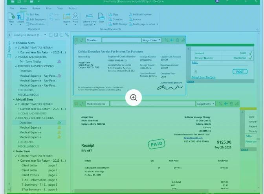Click the third sidebar list-view icon
This screenshot has height=194, width=264.
coord(61,35)
